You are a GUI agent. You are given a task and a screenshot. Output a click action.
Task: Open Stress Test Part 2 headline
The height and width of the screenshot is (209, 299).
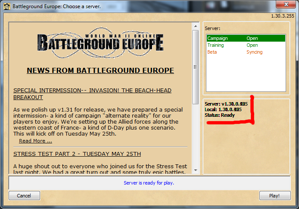click(x=77, y=154)
